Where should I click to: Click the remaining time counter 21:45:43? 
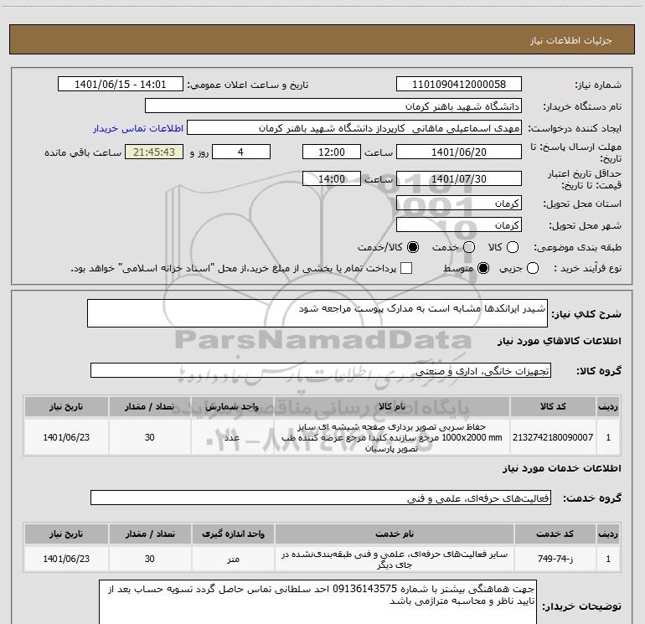[x=154, y=152]
